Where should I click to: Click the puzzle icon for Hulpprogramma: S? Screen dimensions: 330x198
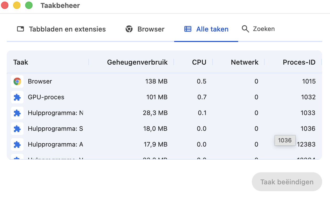[17, 129]
